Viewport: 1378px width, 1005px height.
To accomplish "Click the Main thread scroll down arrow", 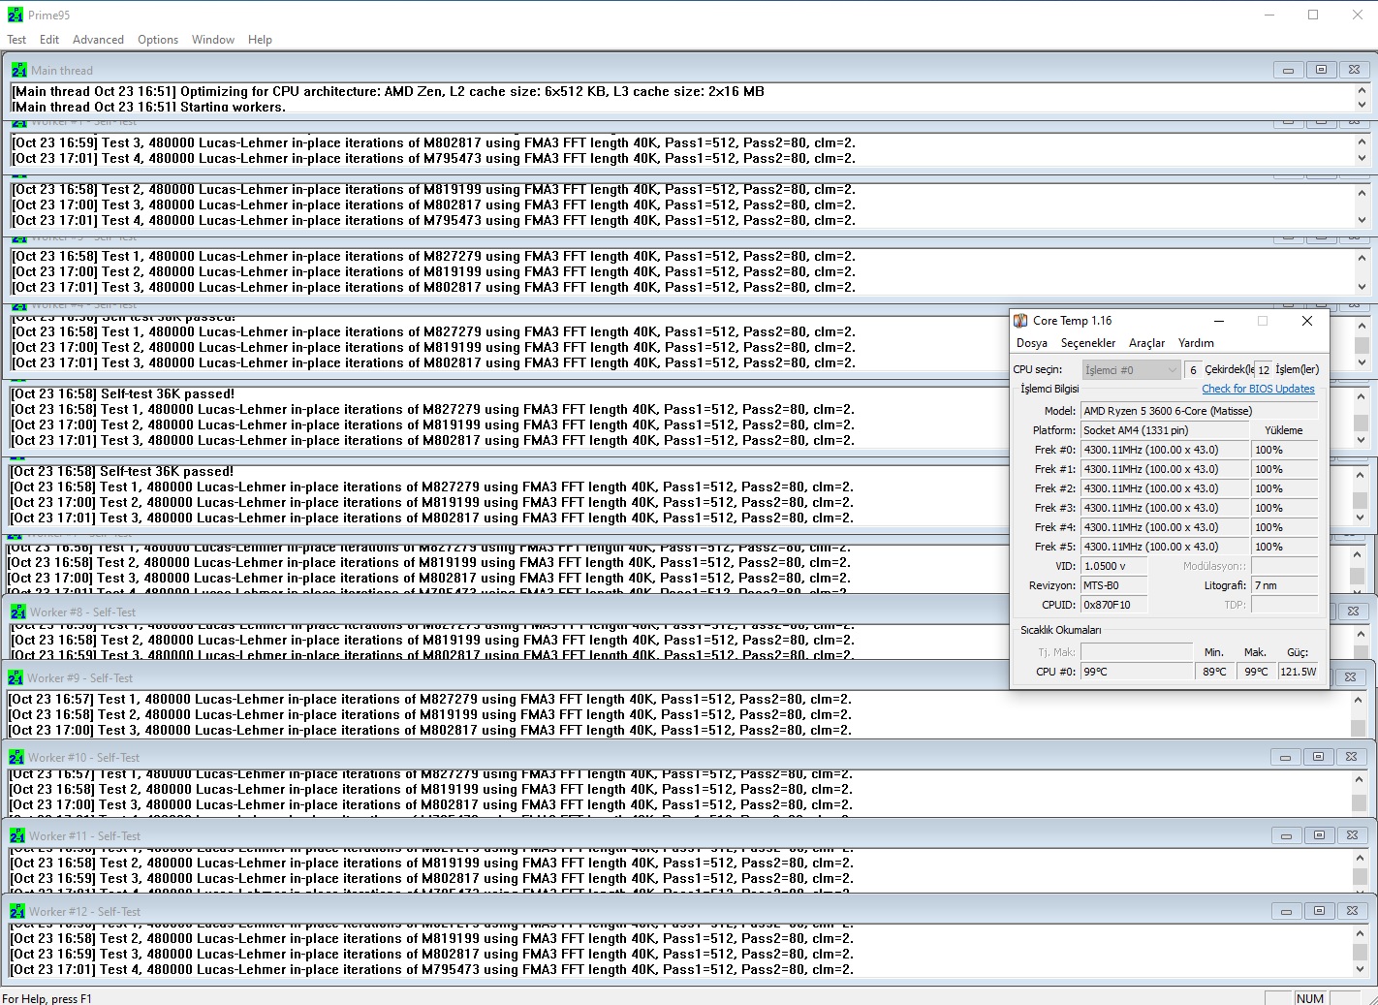I will [1362, 105].
